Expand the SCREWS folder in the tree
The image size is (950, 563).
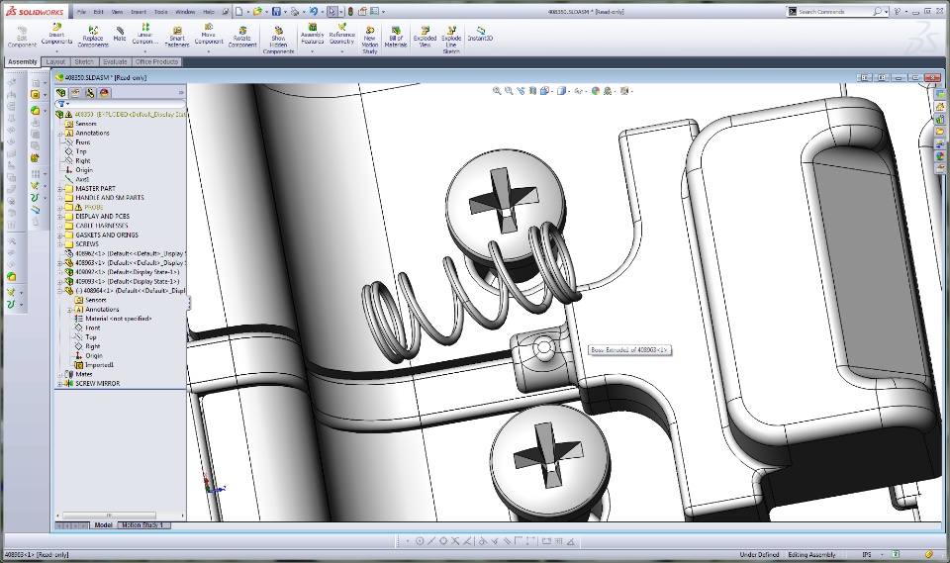pos(59,244)
